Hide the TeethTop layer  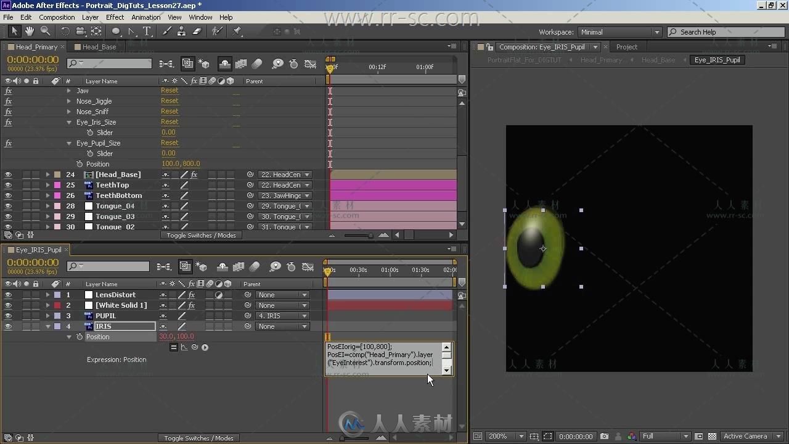(8, 185)
